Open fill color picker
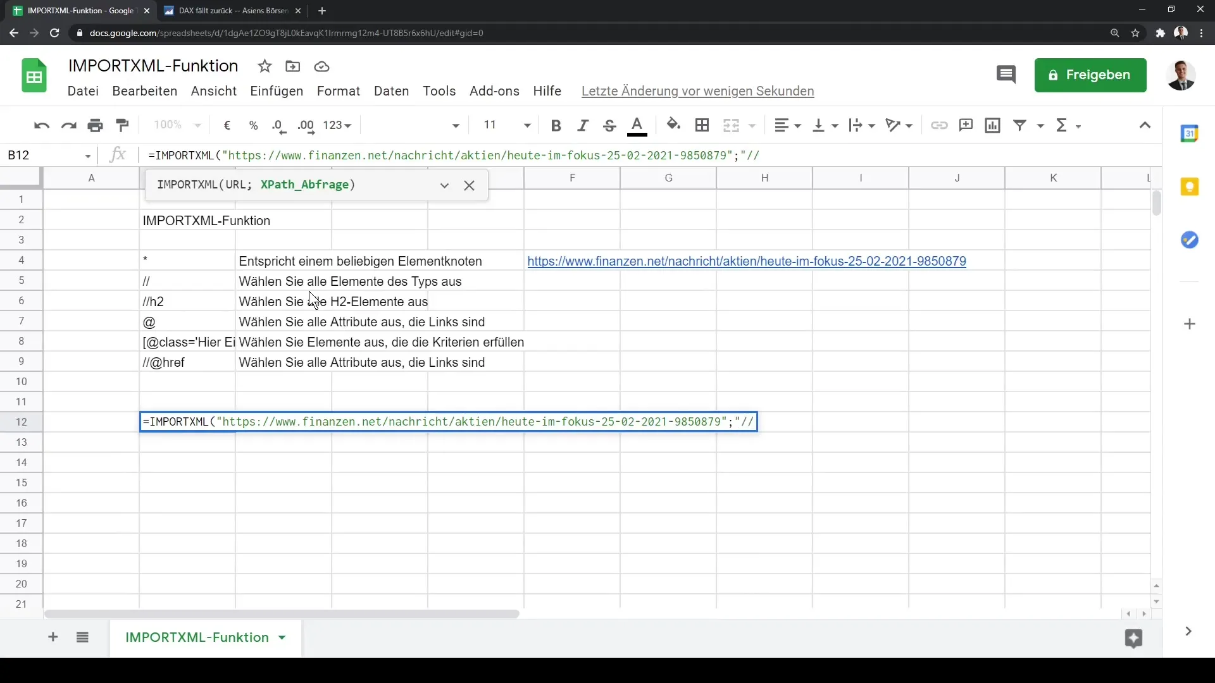 coord(674,125)
